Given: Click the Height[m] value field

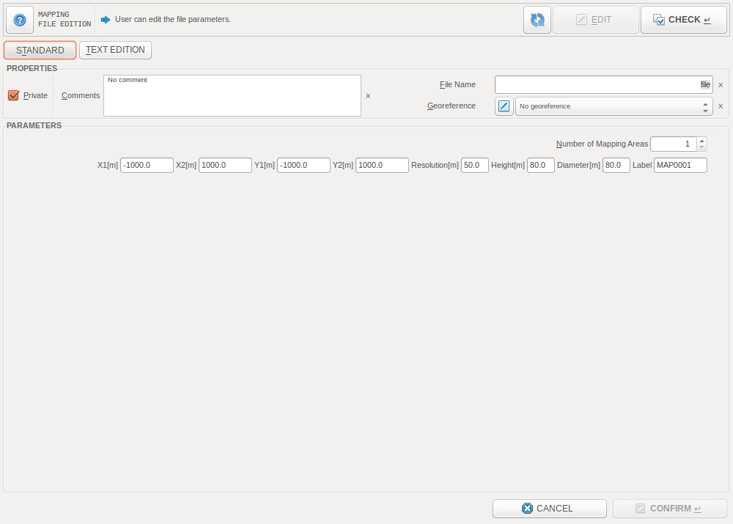Looking at the screenshot, I should pos(541,165).
